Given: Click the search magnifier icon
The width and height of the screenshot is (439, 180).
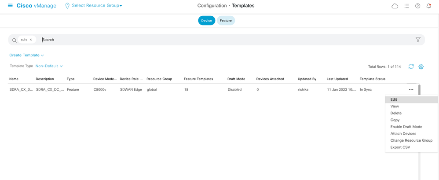Looking at the screenshot, I should point(14,40).
